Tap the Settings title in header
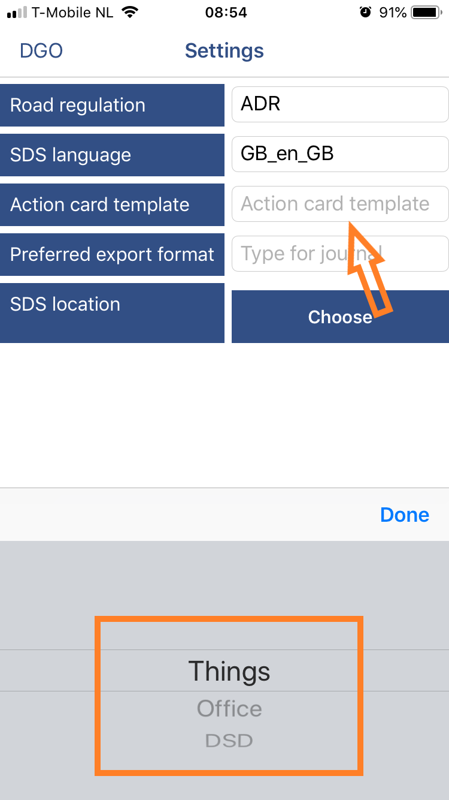Screen dimensions: 449x800 [x=224, y=51]
